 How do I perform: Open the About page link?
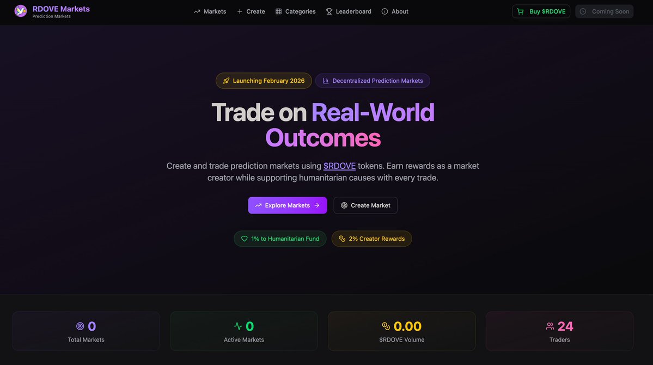pos(395,11)
